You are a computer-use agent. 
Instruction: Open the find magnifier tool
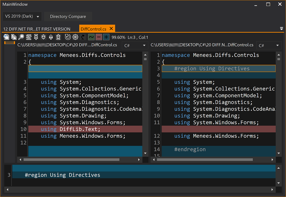click(x=21, y=37)
